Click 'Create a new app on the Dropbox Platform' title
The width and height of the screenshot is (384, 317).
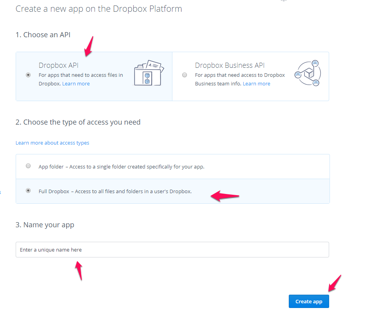99,9
